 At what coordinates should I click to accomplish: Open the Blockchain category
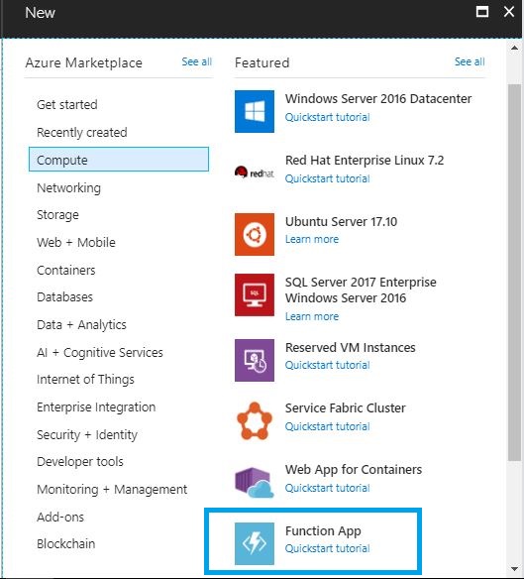coord(66,544)
